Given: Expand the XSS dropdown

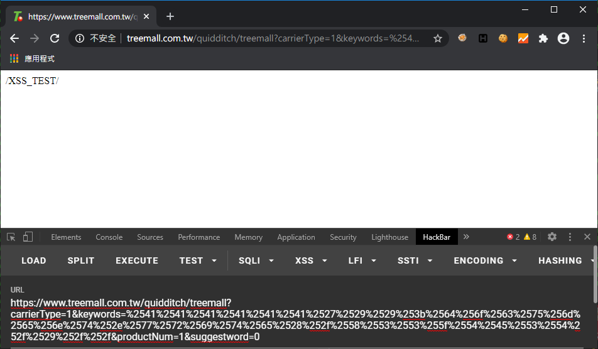Looking at the screenshot, I should pos(311,260).
